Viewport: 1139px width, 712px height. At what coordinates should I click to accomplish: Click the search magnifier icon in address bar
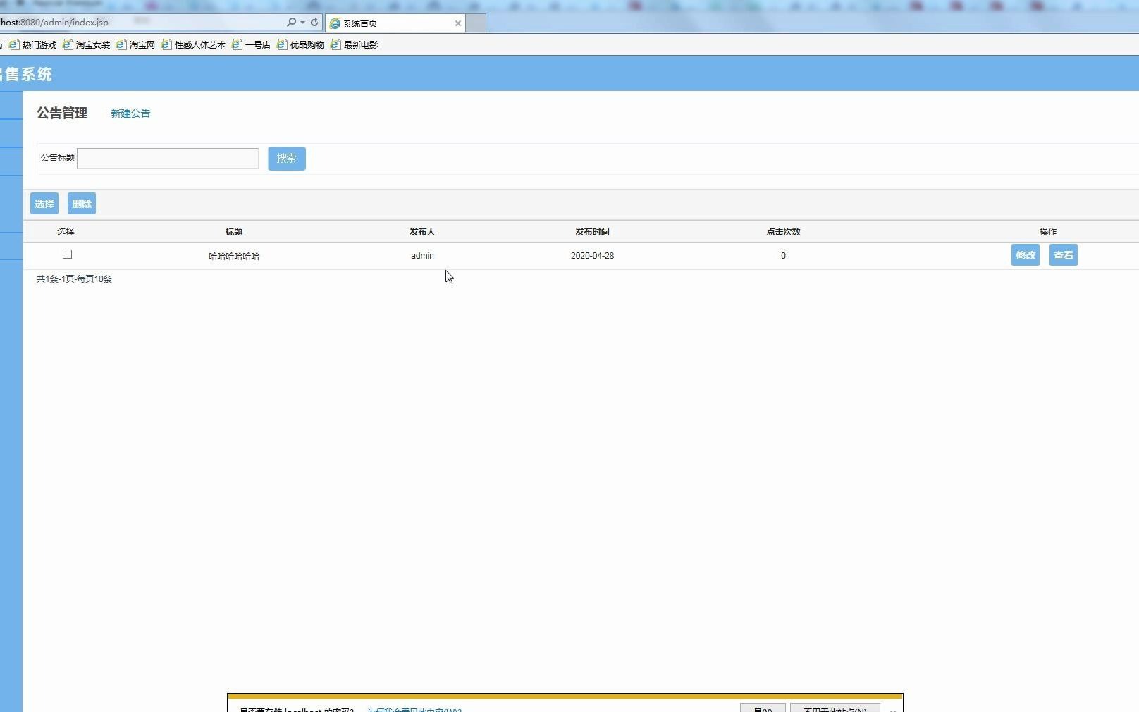(x=291, y=23)
